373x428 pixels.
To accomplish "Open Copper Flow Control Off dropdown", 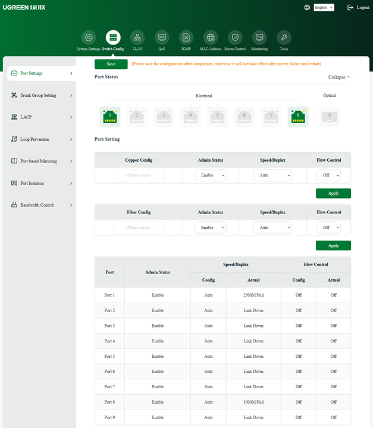I will (x=329, y=175).
